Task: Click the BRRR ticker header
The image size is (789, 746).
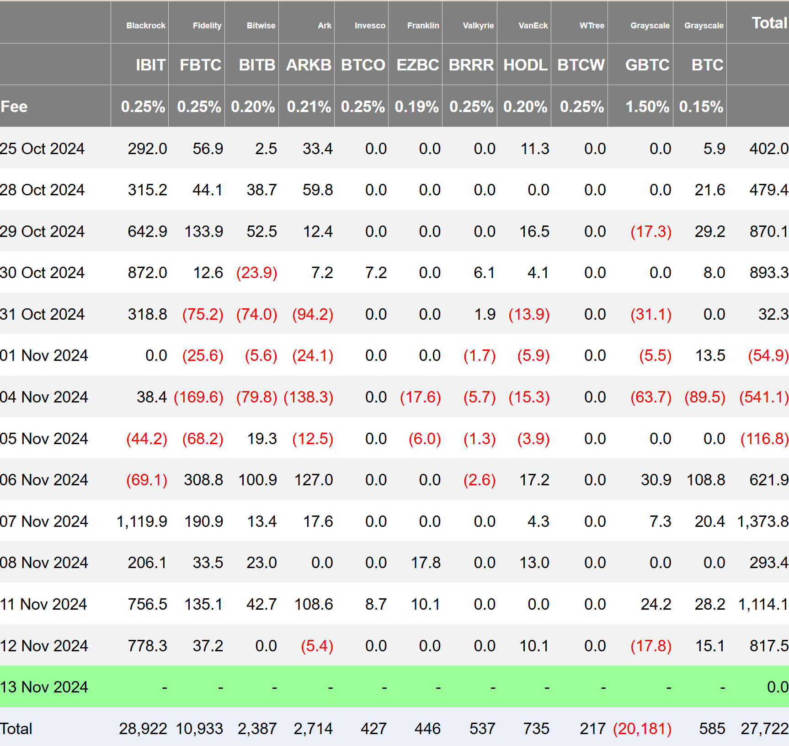Action: (x=471, y=65)
